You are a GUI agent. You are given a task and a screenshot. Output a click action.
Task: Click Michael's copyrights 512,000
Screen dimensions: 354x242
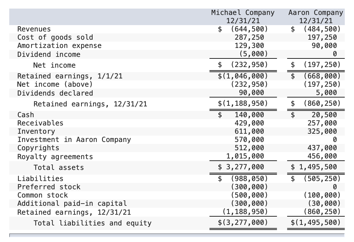[x=249, y=148]
